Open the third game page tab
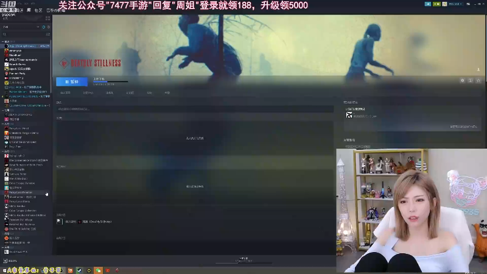This screenshot has height=274, width=487. (110, 93)
